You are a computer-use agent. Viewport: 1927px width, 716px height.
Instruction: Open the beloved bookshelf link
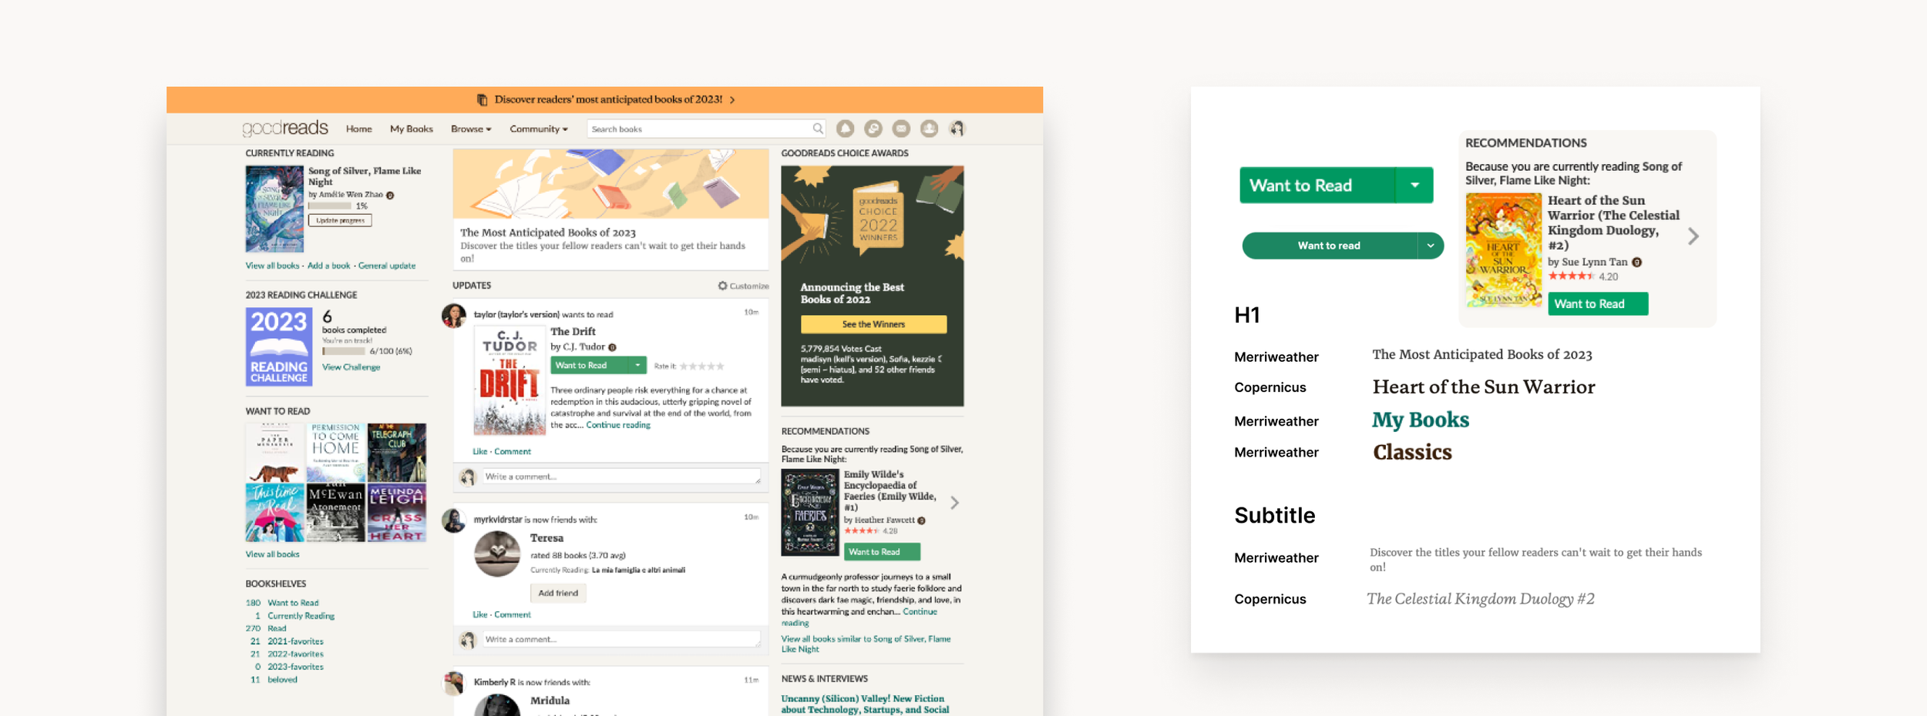pos(282,680)
